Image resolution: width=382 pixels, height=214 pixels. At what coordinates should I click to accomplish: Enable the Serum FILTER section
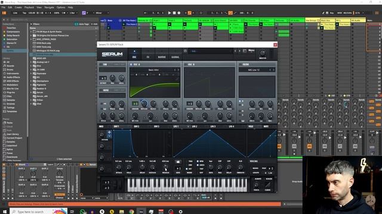240,65
